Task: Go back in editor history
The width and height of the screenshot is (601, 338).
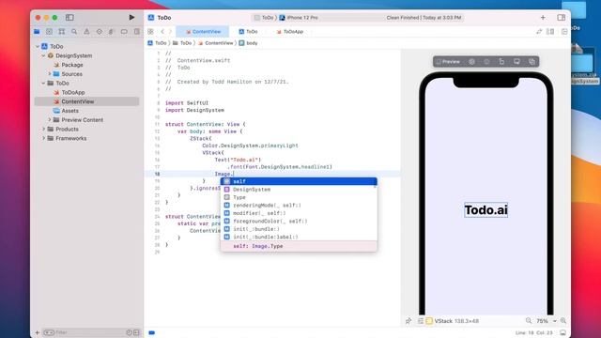Action: (x=162, y=31)
